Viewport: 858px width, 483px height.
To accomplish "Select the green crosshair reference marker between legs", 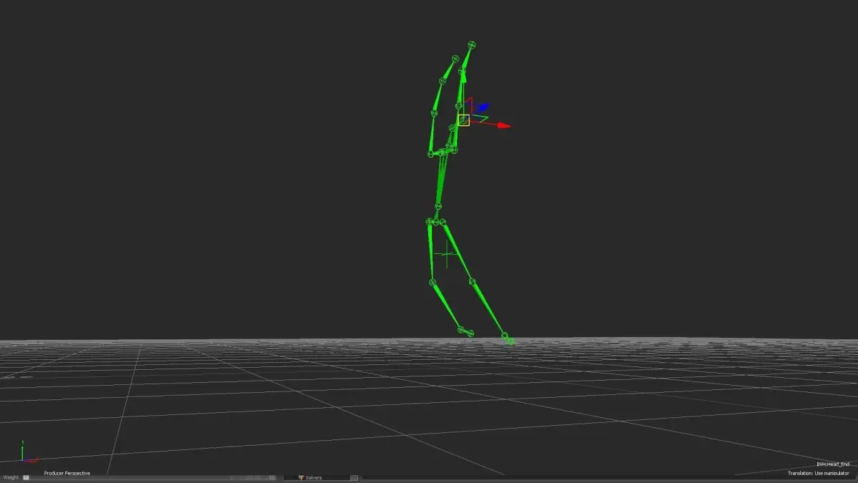I will [x=448, y=253].
